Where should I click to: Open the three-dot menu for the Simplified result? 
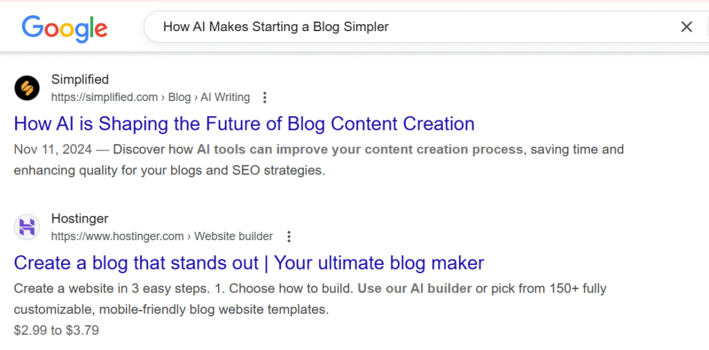coord(264,98)
